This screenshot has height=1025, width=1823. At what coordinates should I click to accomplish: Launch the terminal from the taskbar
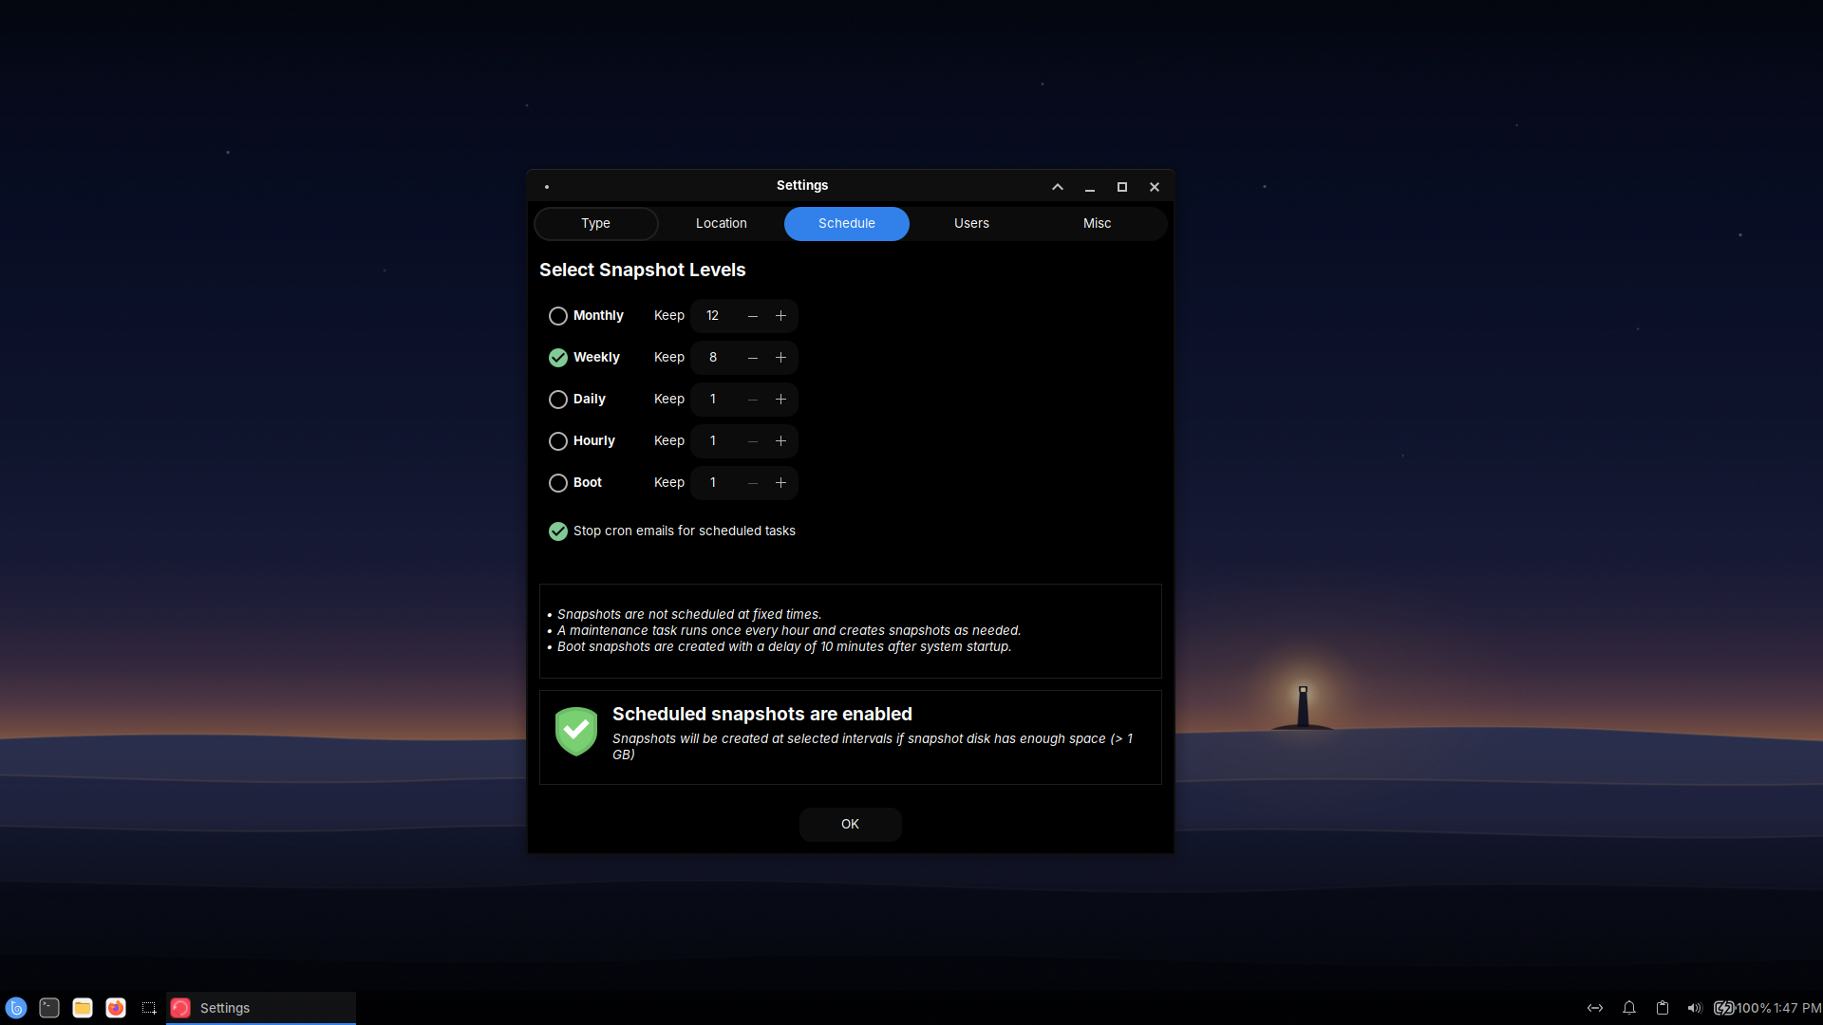click(49, 1008)
